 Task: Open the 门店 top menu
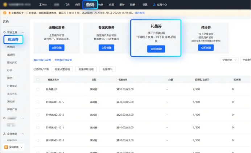point(67,5)
